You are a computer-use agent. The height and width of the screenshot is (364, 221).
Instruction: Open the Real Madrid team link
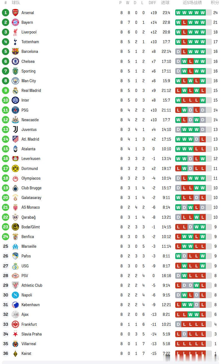coord(31,91)
